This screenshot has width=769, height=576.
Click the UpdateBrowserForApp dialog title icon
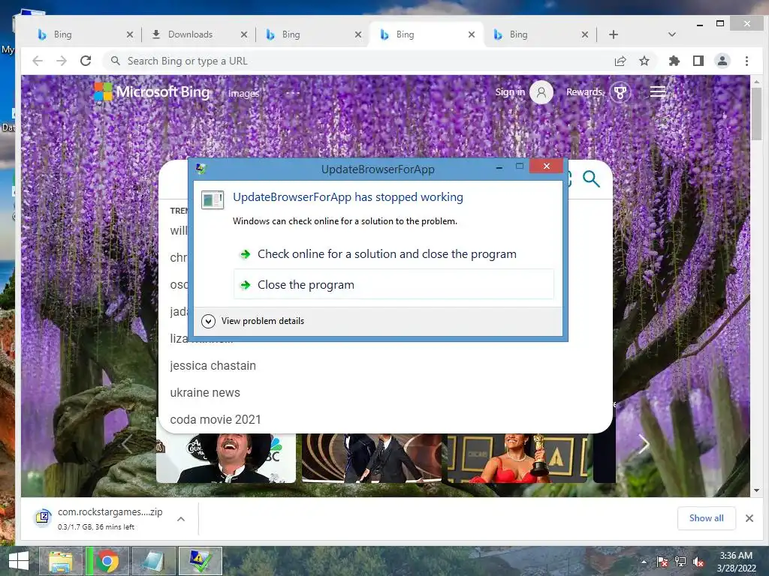(201, 169)
